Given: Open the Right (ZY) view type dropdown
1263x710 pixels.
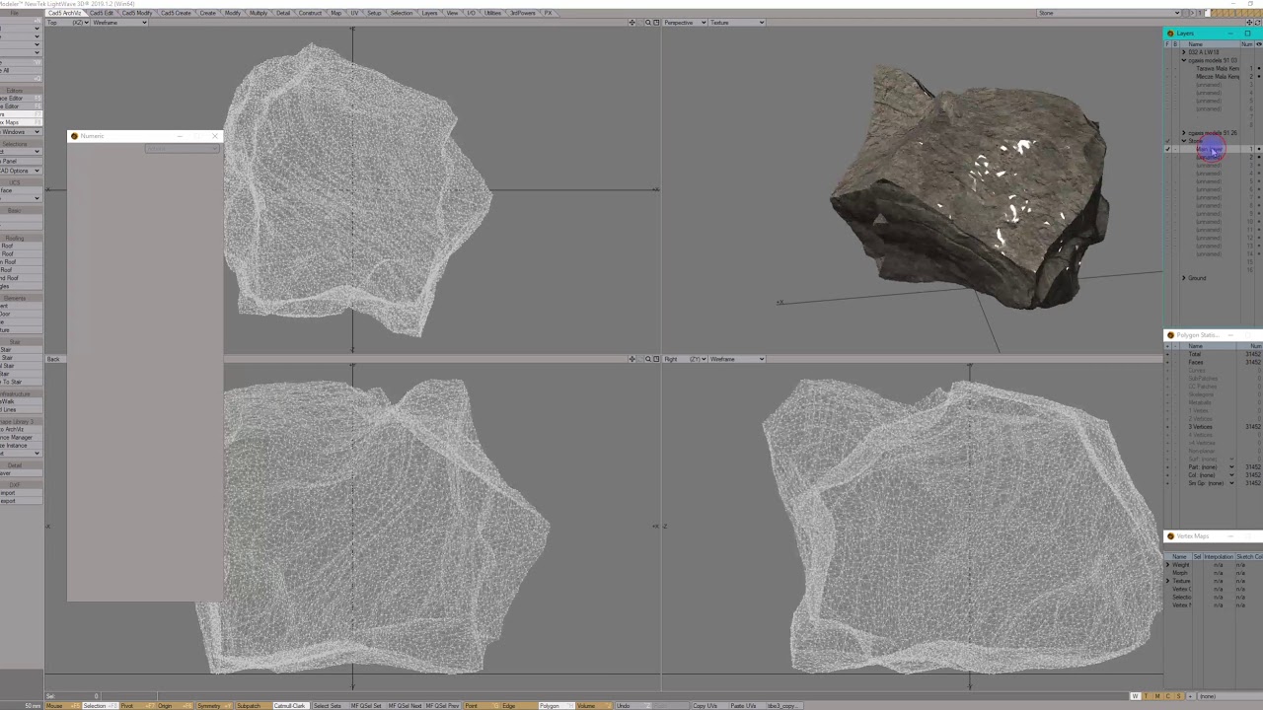Looking at the screenshot, I should click(x=685, y=359).
